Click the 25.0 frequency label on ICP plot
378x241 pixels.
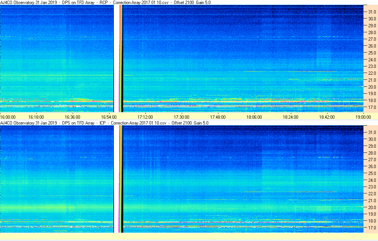pos(372,173)
